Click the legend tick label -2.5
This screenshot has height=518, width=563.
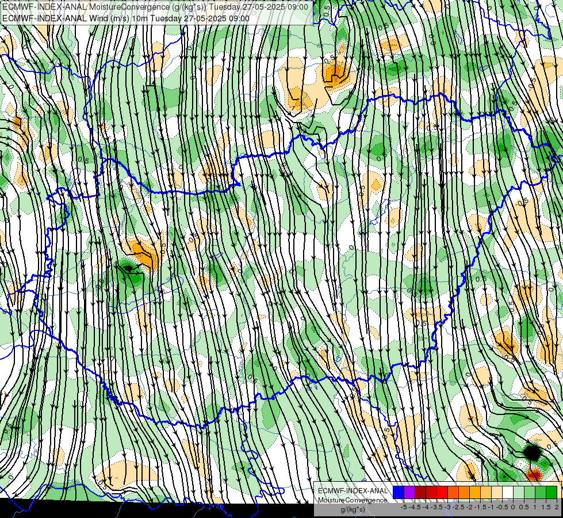(458, 507)
